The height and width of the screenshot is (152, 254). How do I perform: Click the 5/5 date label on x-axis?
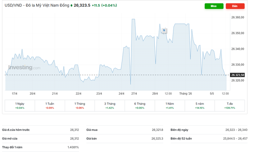[x=212, y=94]
